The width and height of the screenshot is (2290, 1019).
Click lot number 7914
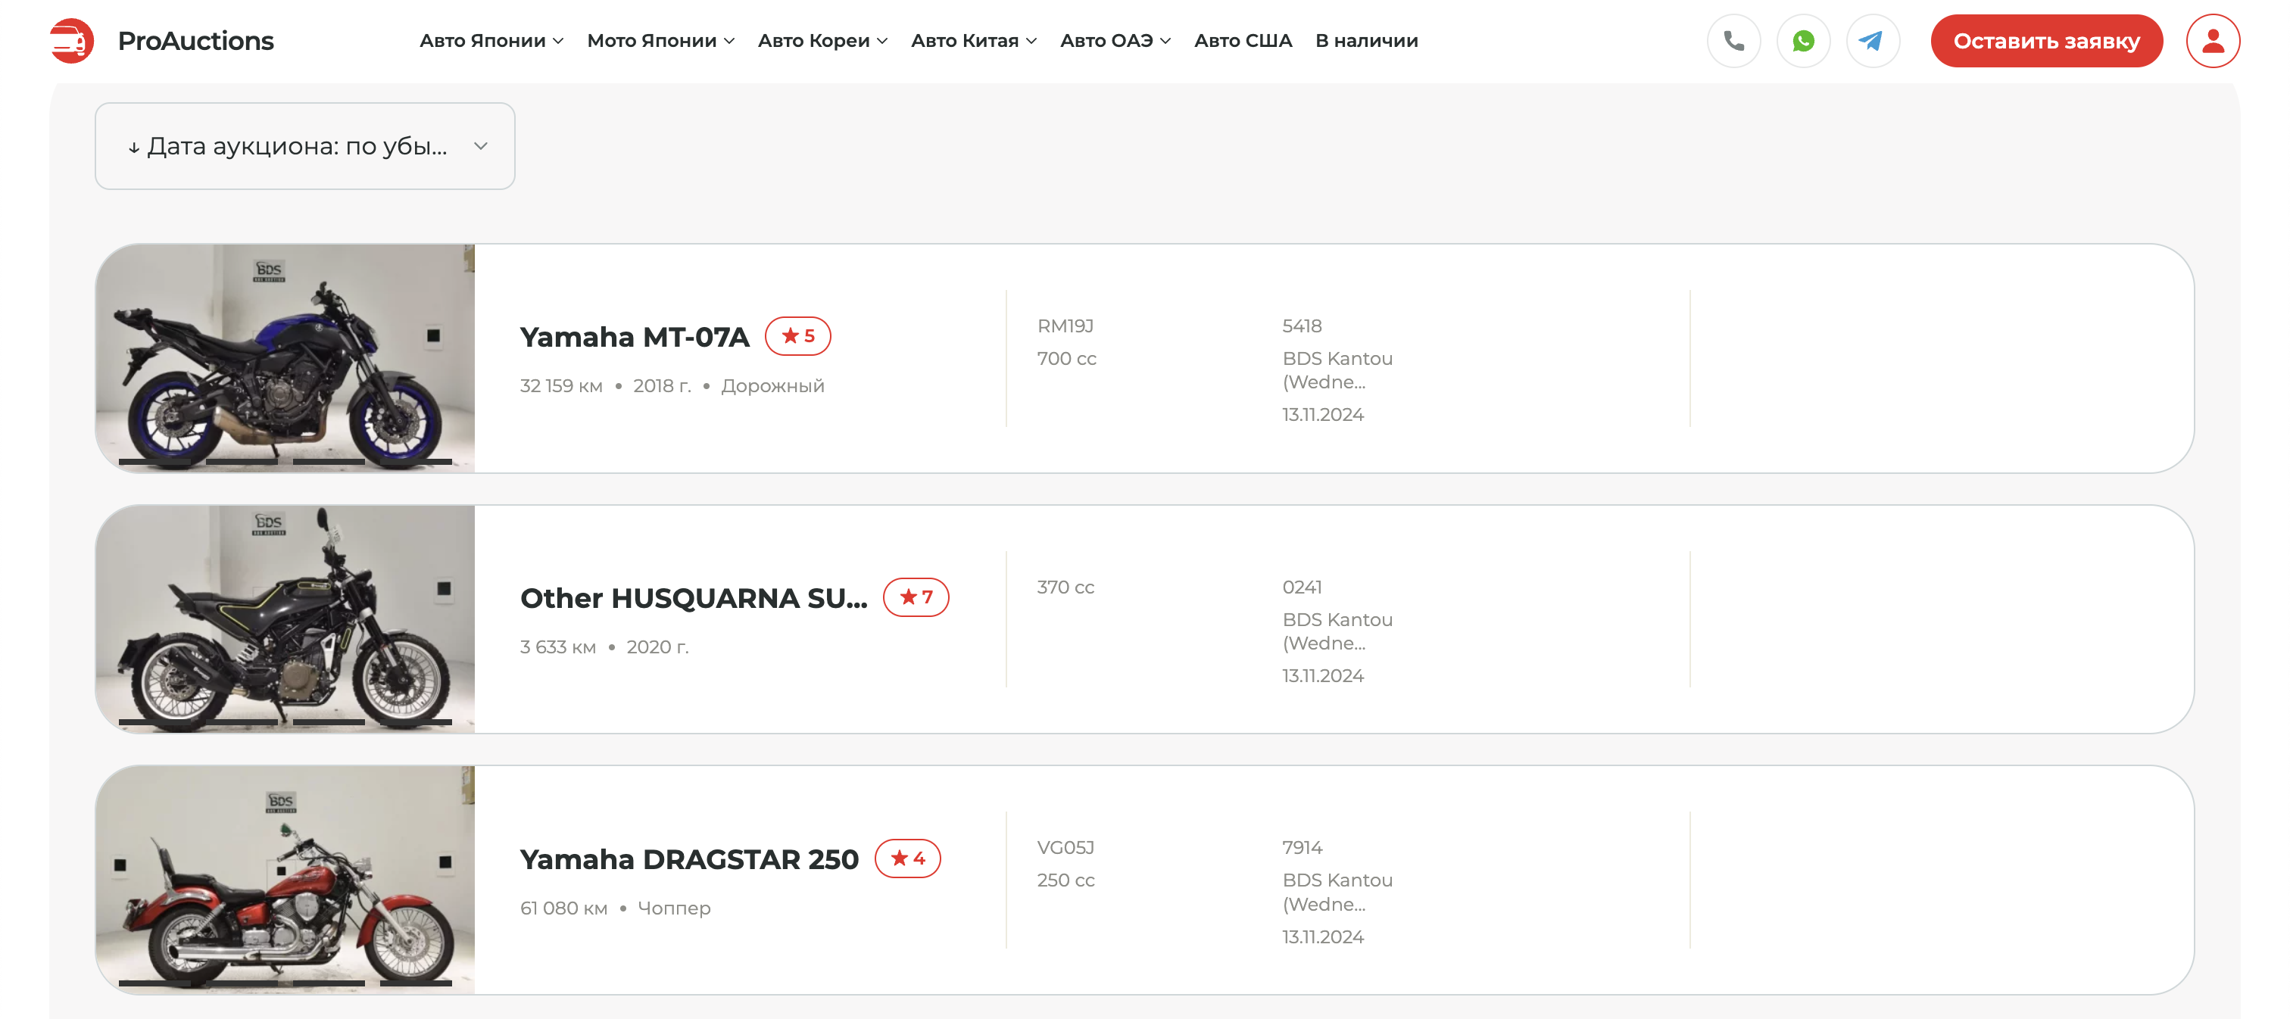[x=1302, y=848]
